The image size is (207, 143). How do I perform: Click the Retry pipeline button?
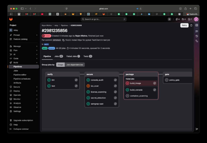click(184, 25)
